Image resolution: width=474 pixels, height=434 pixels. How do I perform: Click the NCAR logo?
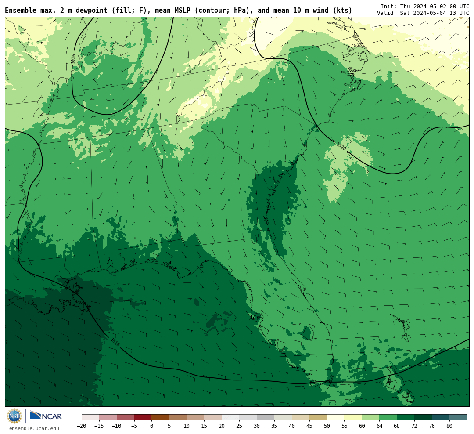[x=46, y=416]
